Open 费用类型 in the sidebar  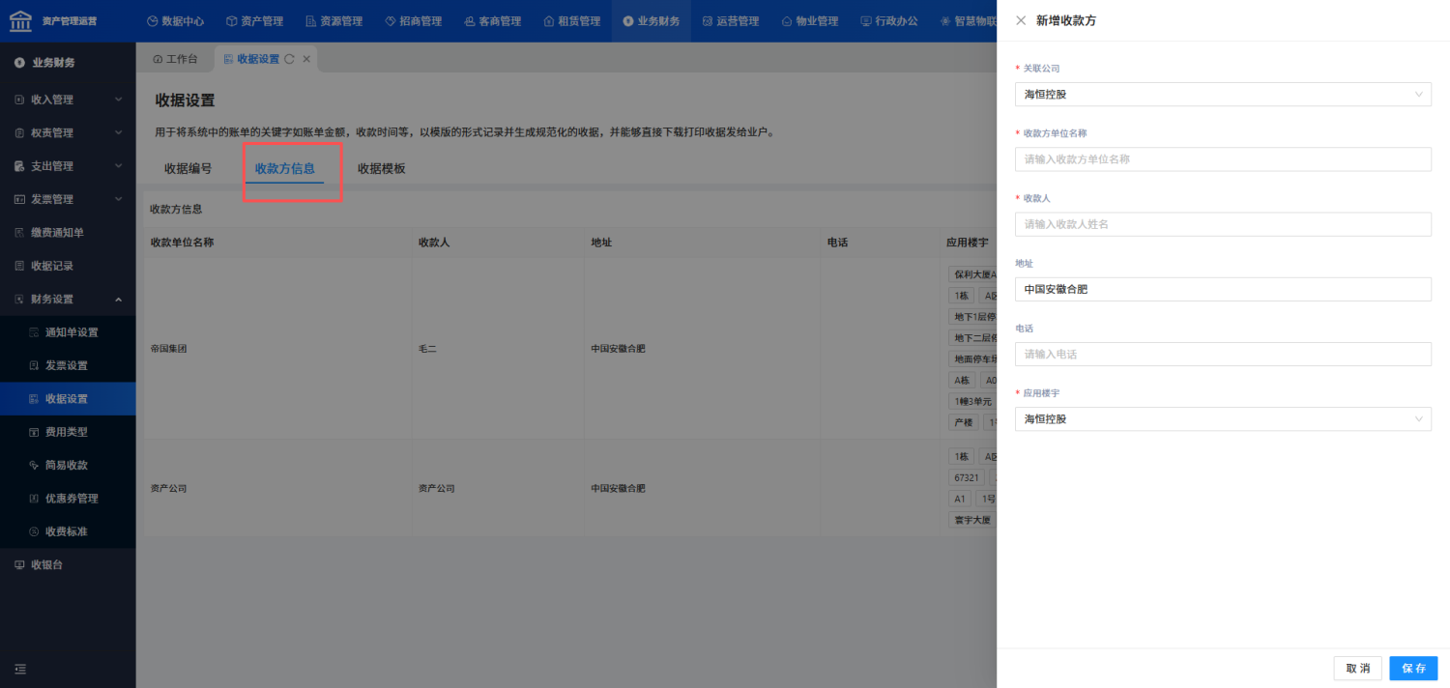point(68,432)
